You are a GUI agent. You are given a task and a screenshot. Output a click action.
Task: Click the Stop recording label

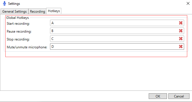[x=18, y=39]
